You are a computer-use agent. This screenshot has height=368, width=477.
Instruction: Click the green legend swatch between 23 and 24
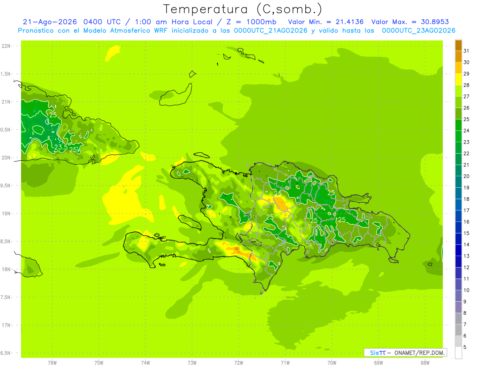[458, 136]
